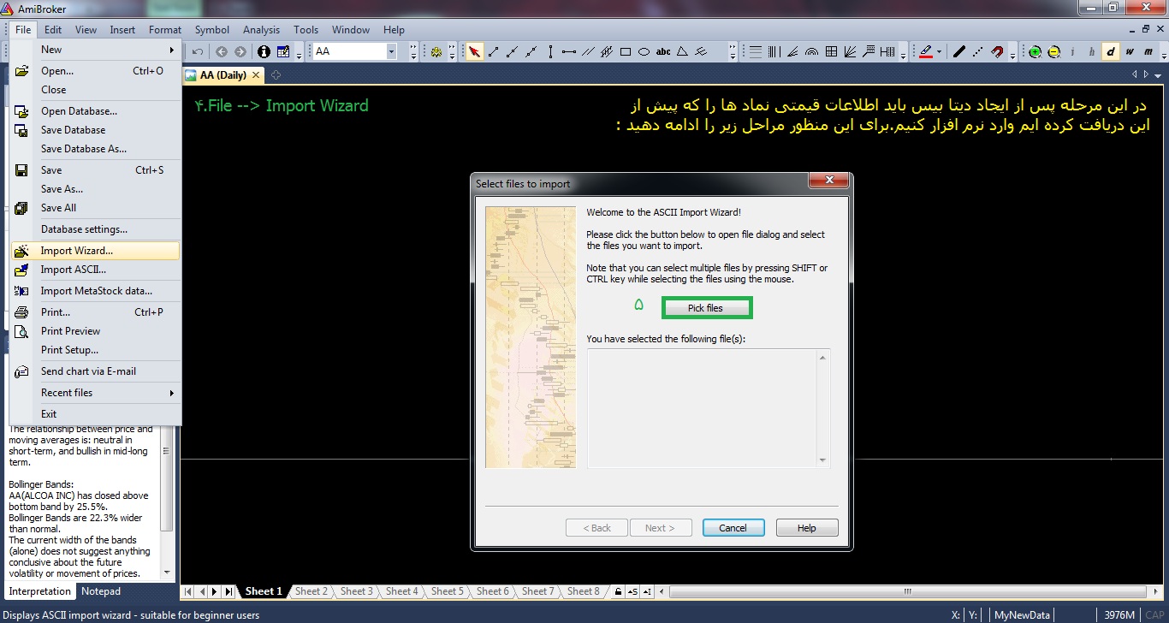The height and width of the screenshot is (623, 1169).
Task: Open the AA symbol dropdown
Action: tap(391, 51)
